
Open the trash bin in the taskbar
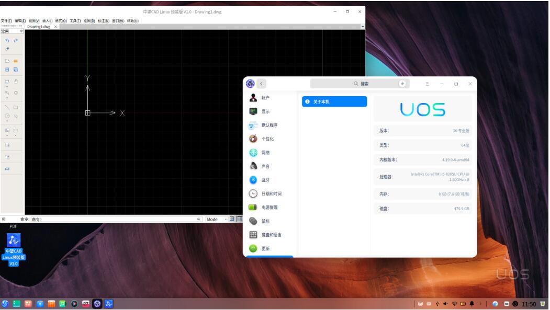(543, 304)
